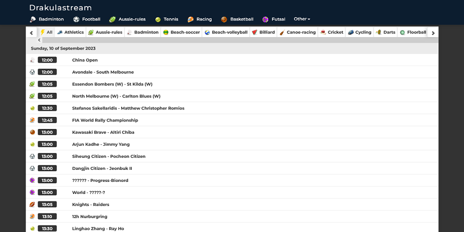Viewport: 464px width, 232px height.
Task: Select the Badminton filter tab
Action: click(x=142, y=32)
